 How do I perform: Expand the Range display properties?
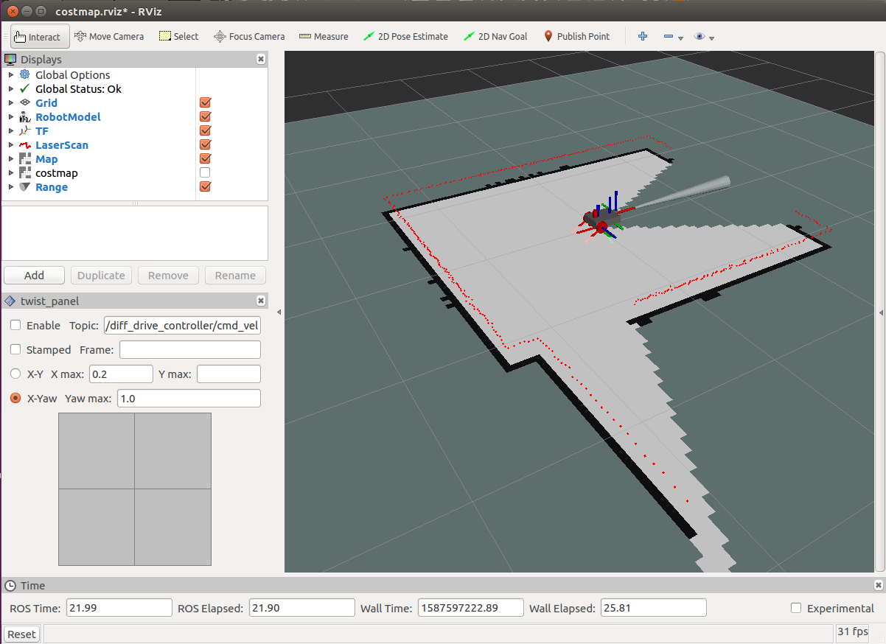pyautogui.click(x=10, y=186)
